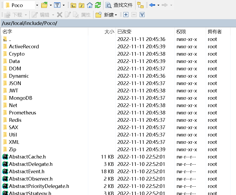Click the Zip folder icon
The width and height of the screenshot is (236, 195).
pos(5,149)
